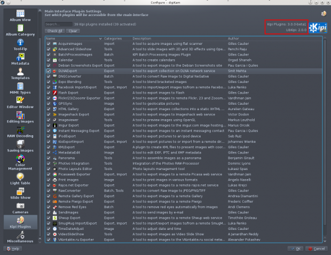Image resolution: width=331 pixels, height=255 pixels.
Task: Select Editing Images settings
Action: (x=20, y=118)
